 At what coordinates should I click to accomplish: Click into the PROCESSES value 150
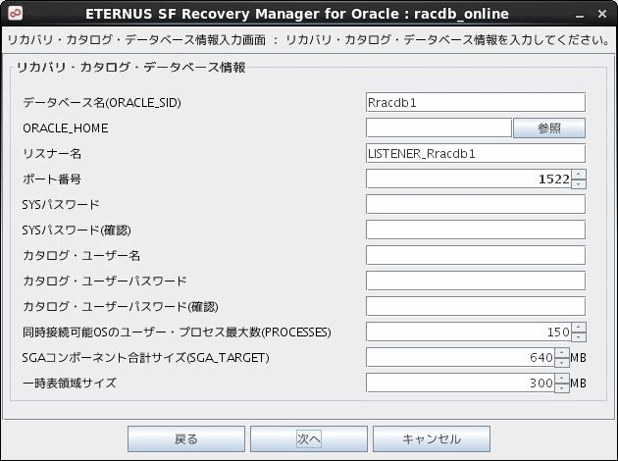tap(468, 332)
